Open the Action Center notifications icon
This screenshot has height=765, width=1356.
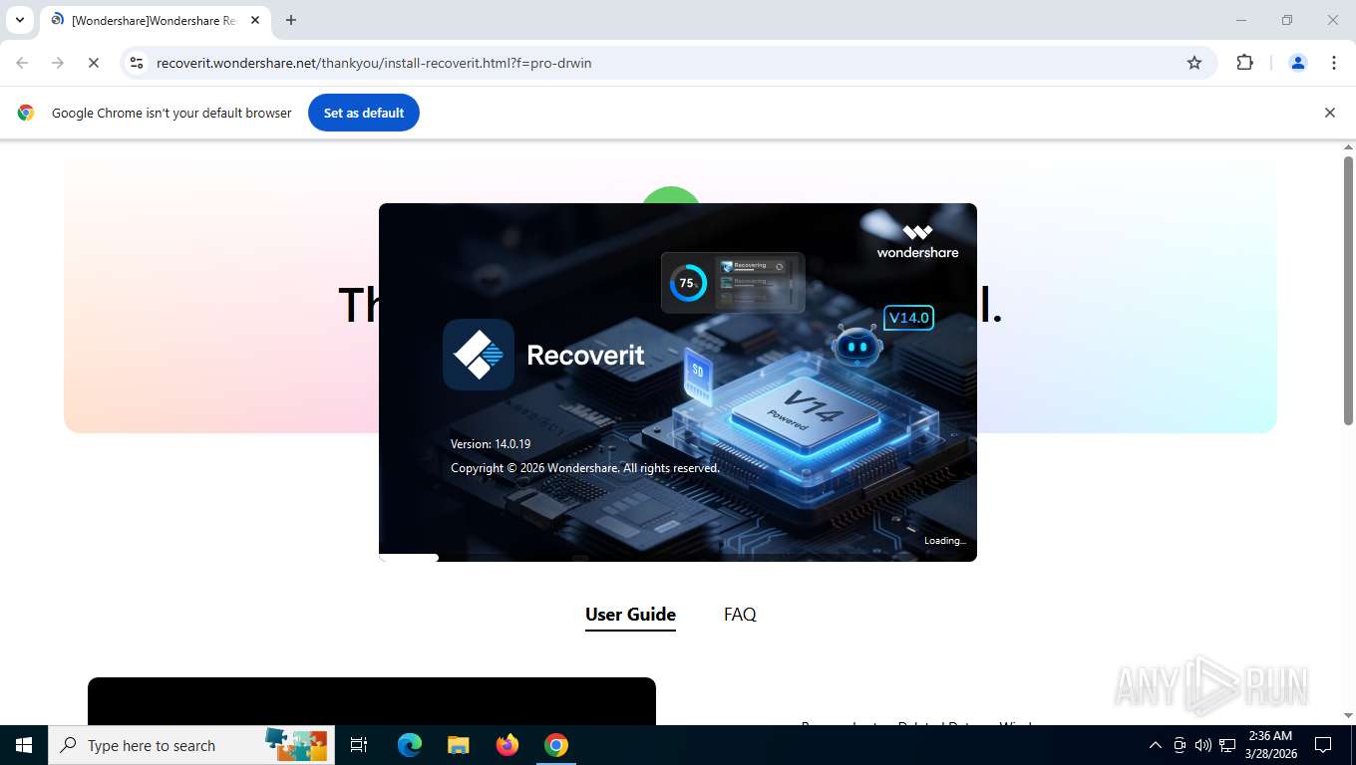coord(1323,745)
